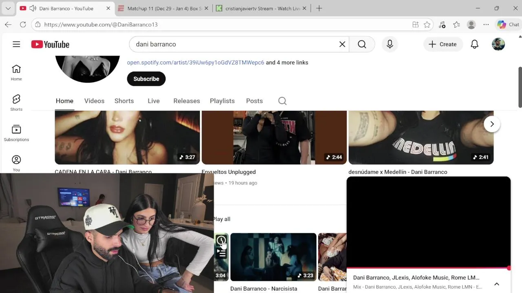Expand channel links via 'and 4 more links'
Viewport: 522px width, 293px height.
(287, 63)
